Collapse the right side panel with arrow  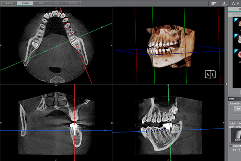click(x=226, y=84)
